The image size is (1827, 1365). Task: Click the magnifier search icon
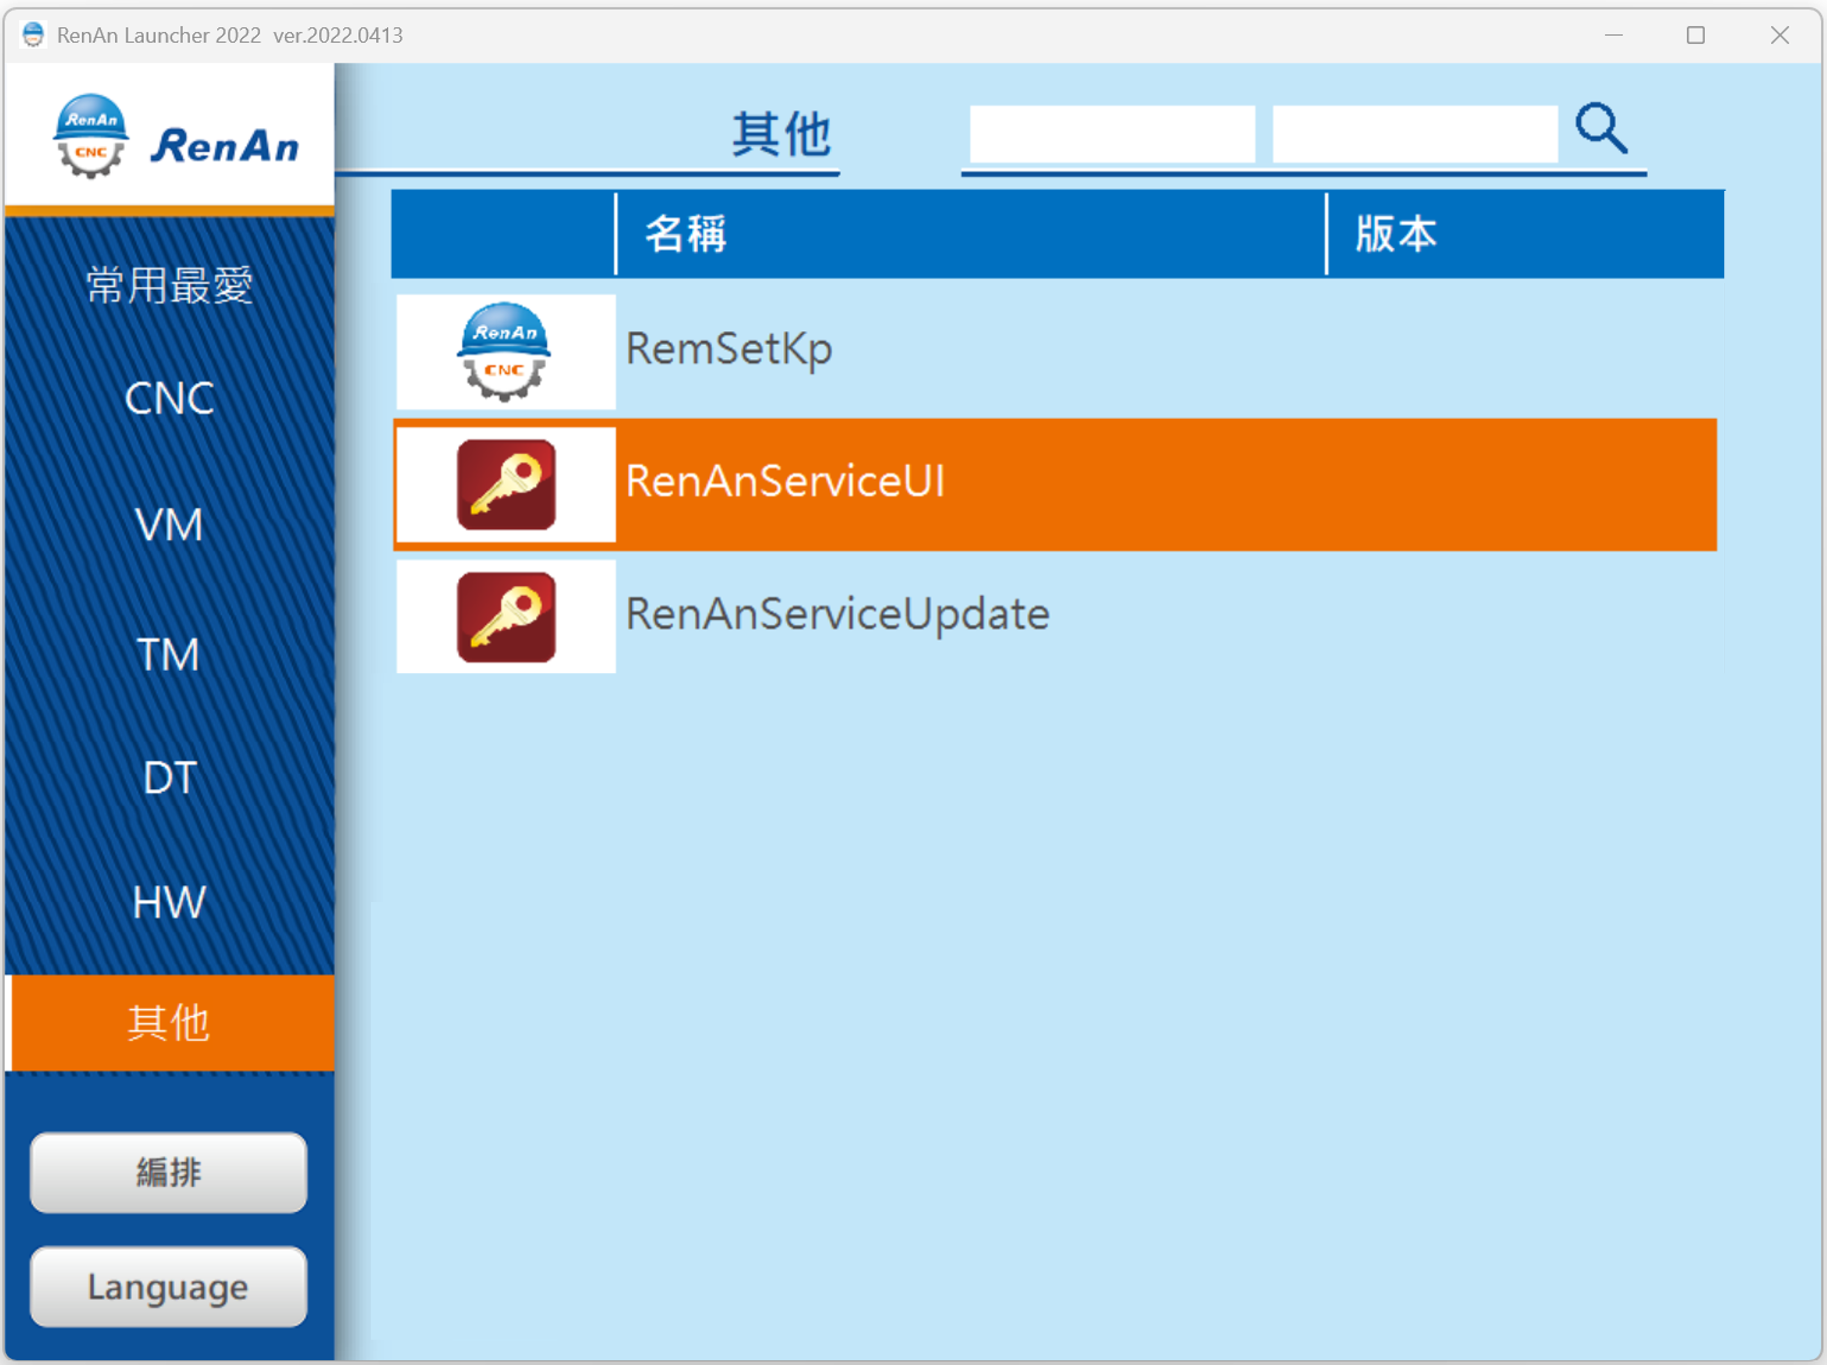point(1601,129)
